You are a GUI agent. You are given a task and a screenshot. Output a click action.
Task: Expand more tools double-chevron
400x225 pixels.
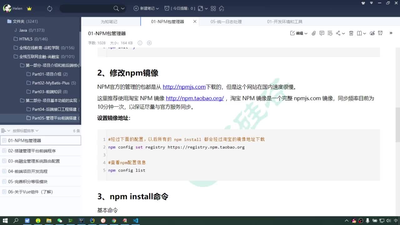(391, 33)
